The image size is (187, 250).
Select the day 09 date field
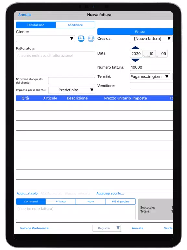pos(161,54)
